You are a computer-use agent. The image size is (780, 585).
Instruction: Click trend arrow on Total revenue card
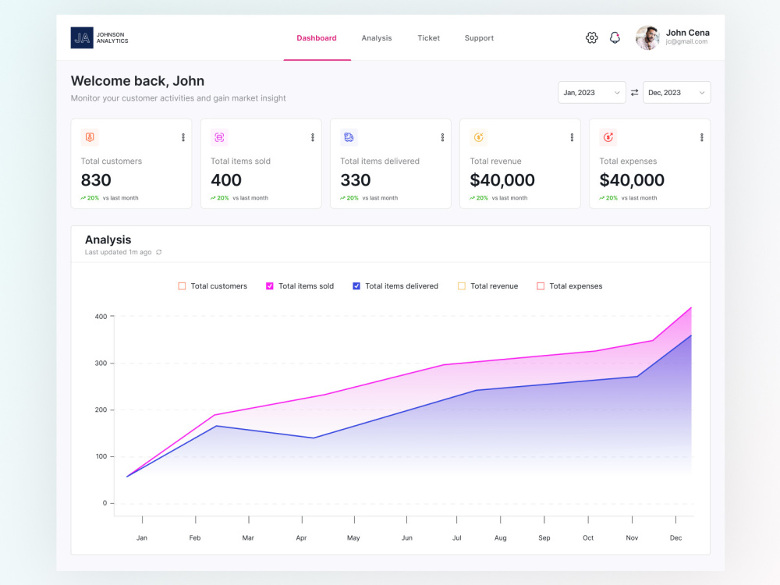click(x=472, y=198)
